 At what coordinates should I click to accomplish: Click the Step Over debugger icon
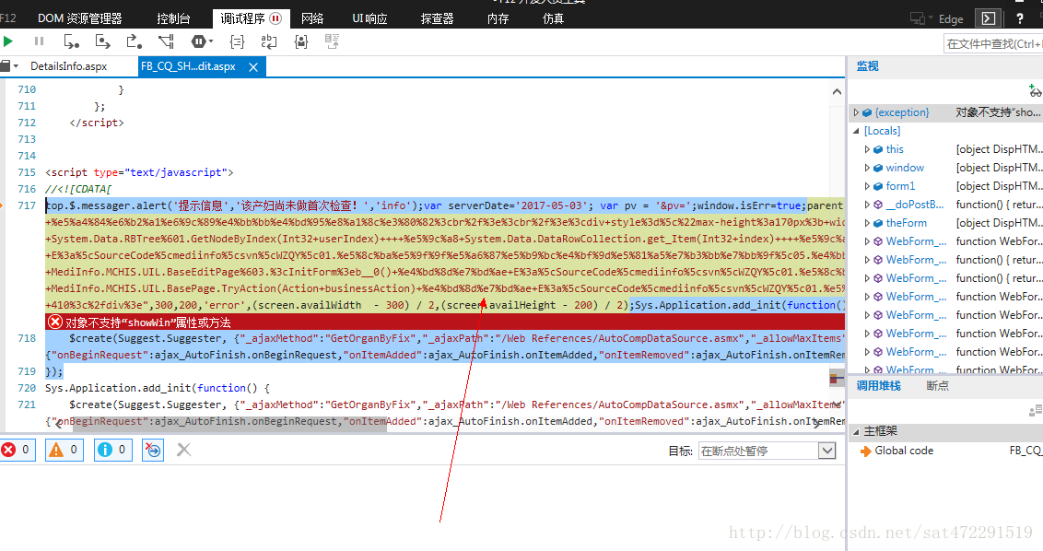click(x=102, y=42)
